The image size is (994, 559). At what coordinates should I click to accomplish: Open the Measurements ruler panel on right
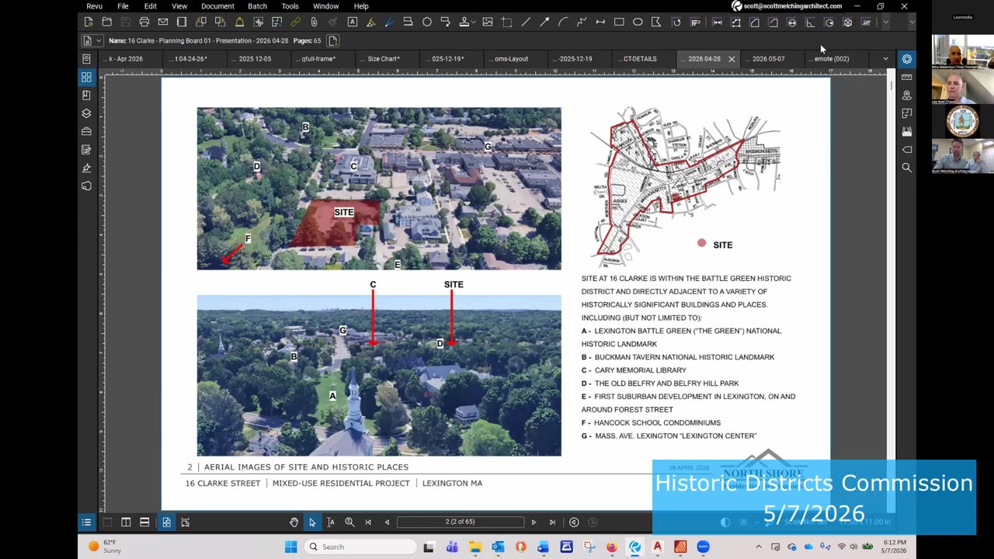tap(906, 77)
